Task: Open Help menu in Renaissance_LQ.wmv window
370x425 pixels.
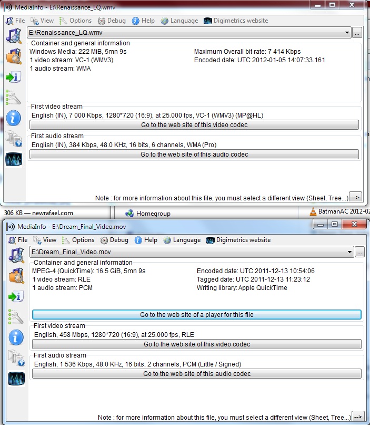Action: click(143, 21)
